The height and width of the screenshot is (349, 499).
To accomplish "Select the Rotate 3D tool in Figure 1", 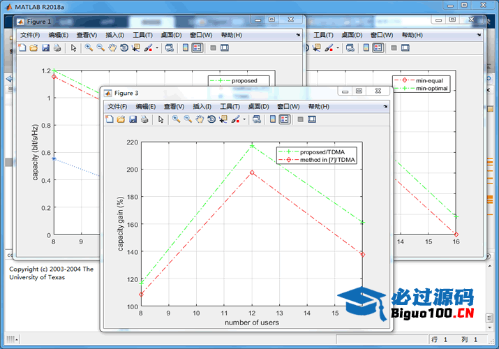I will 124,48.
